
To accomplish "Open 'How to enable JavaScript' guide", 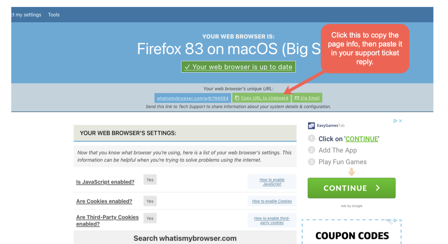I will click(272, 182).
